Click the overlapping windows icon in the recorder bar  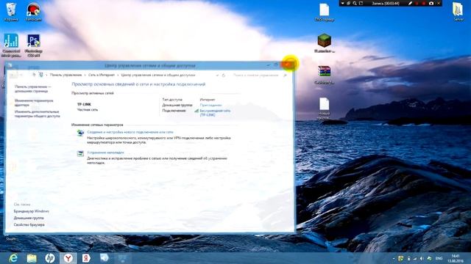click(x=348, y=3)
